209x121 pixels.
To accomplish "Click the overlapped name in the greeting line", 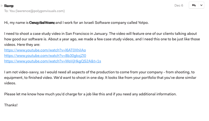I will click(42, 23).
